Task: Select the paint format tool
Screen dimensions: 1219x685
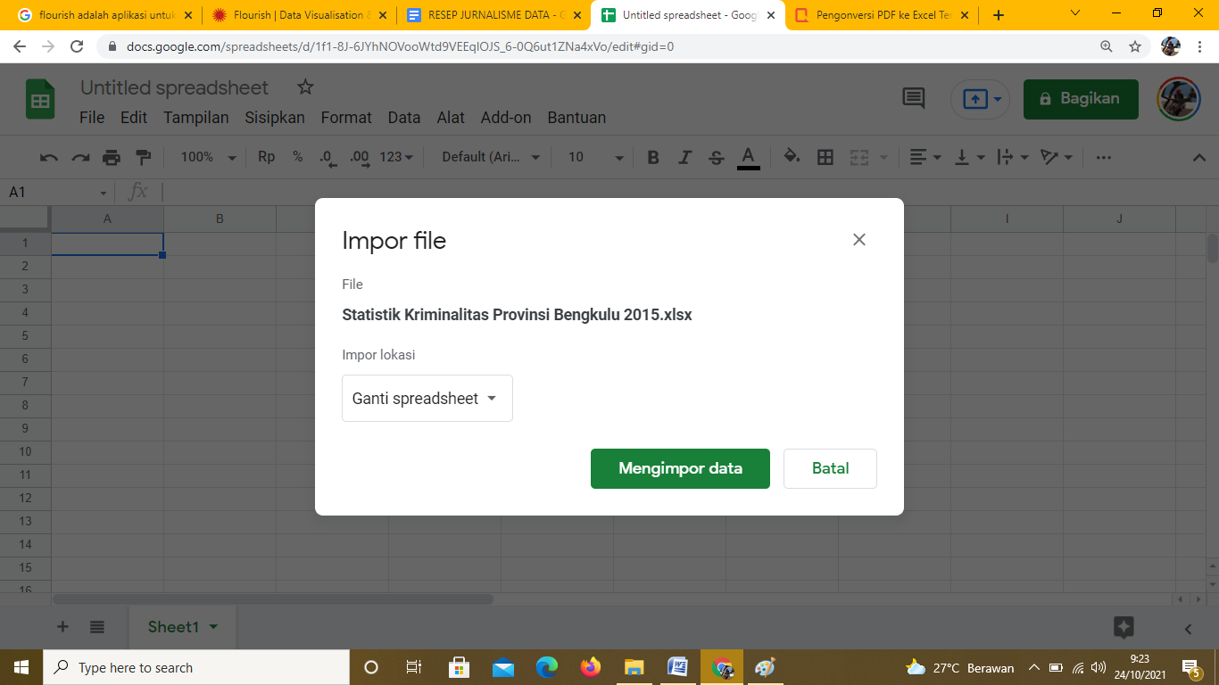Action: (x=143, y=158)
